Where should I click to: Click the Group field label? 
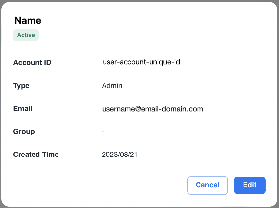tap(24, 132)
